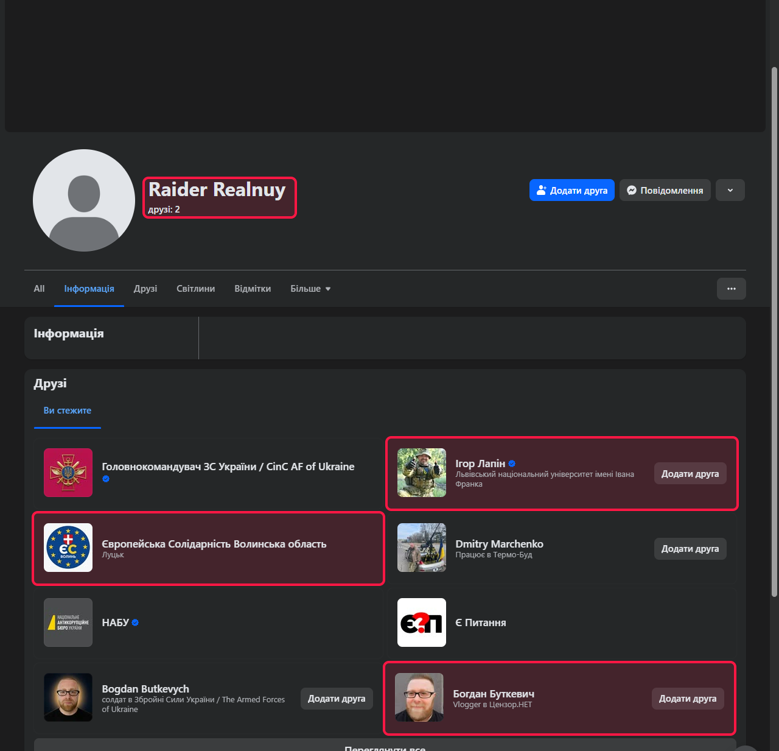Click the Є Питання logo thumbnail
Image resolution: width=779 pixels, height=751 pixels.
422,622
